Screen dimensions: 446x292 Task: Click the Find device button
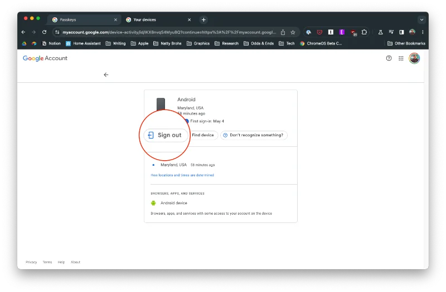point(202,135)
